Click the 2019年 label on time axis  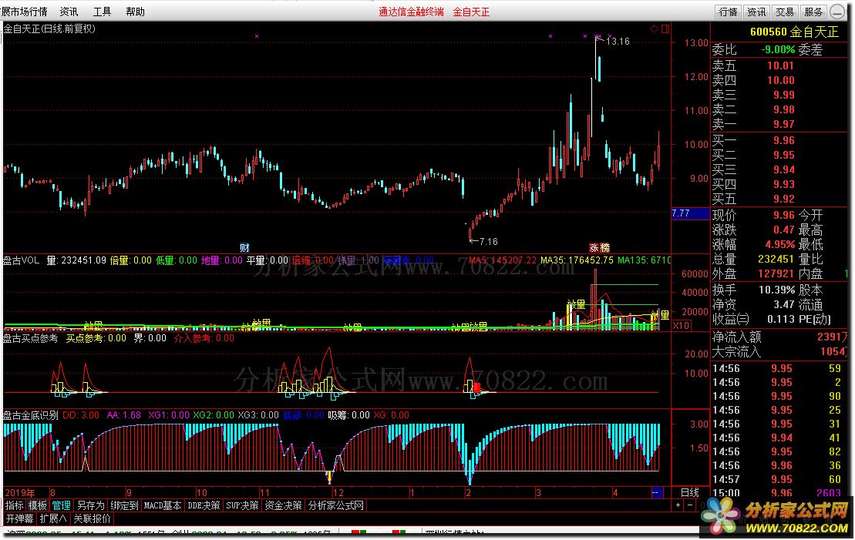(x=19, y=492)
